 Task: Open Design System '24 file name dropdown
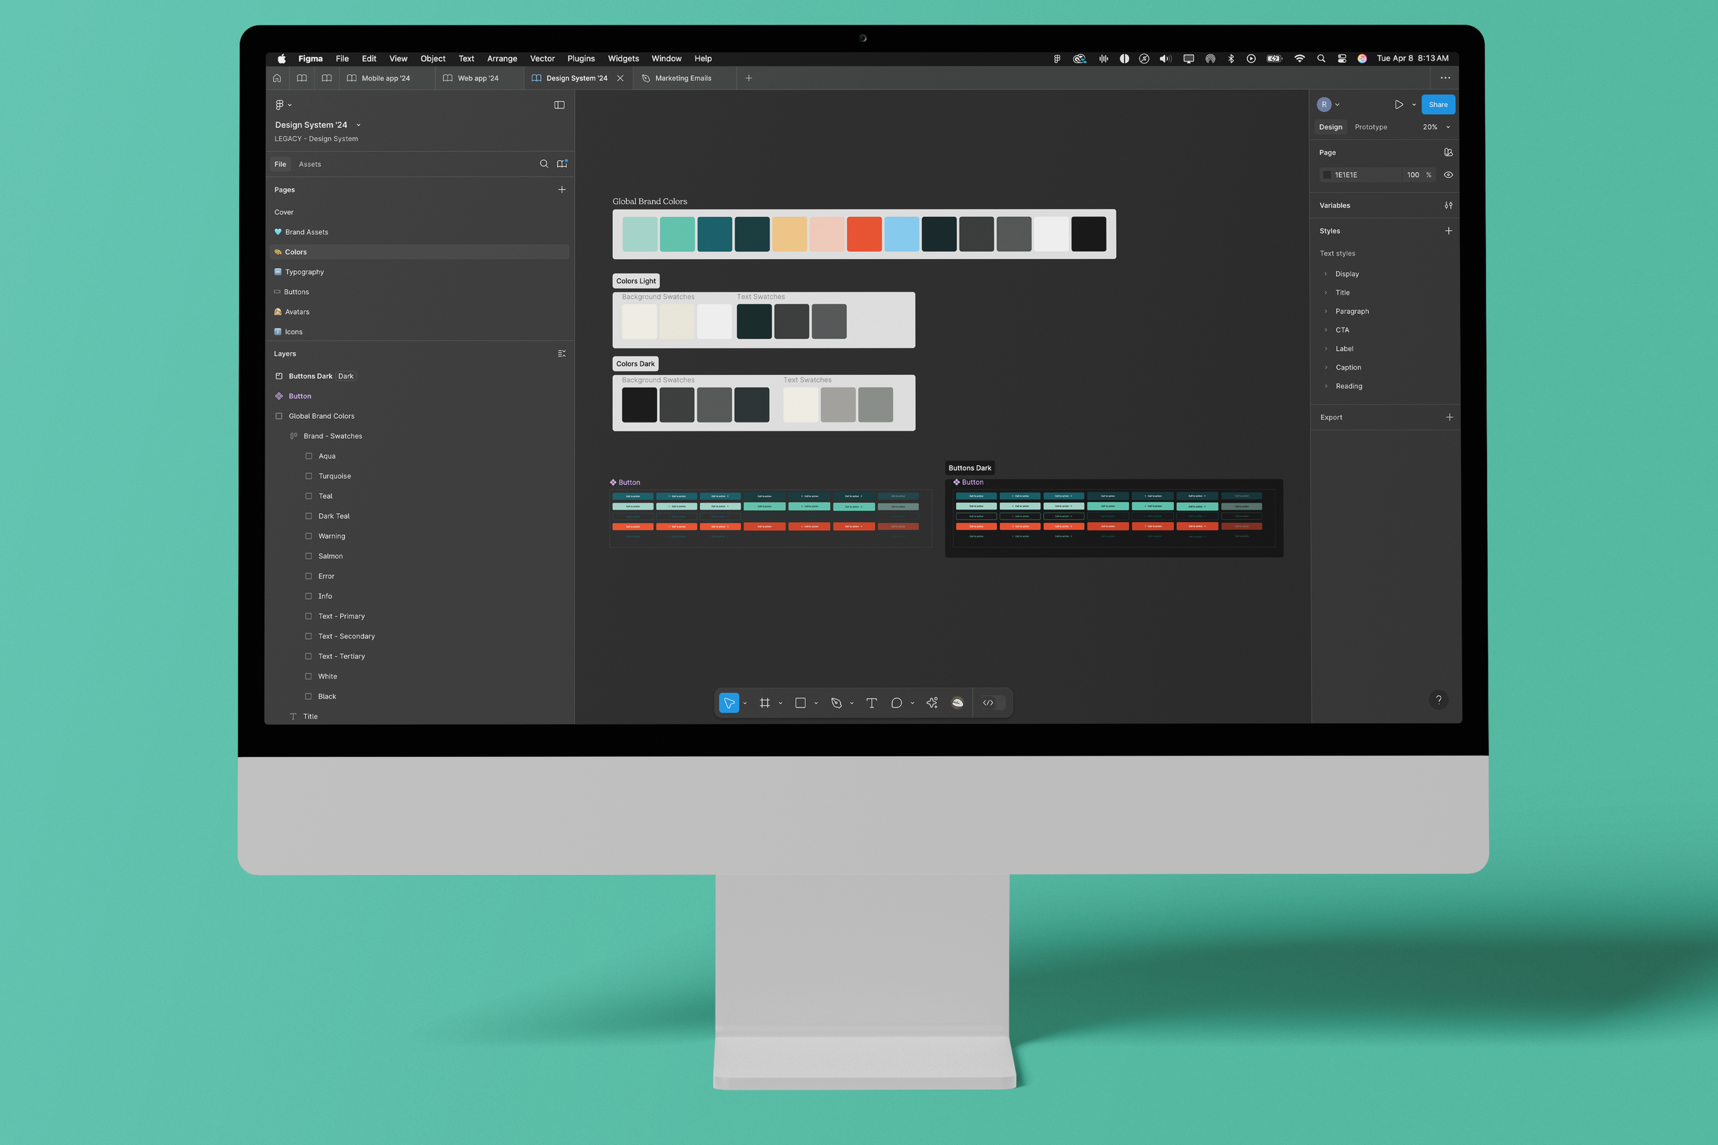358,125
